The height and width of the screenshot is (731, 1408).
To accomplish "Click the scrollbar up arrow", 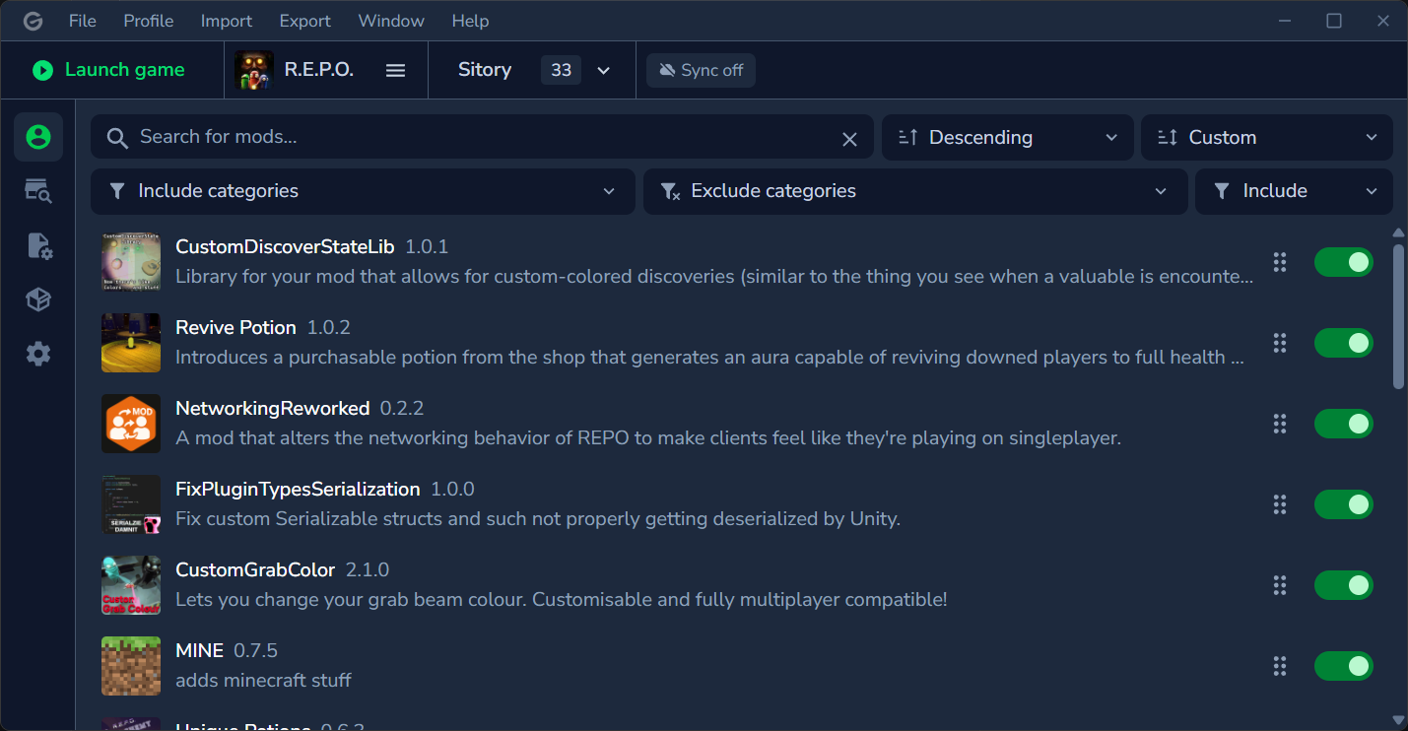I will (1398, 233).
